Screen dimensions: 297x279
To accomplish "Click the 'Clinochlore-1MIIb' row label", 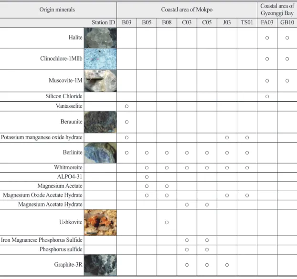I will click(x=61, y=59).
